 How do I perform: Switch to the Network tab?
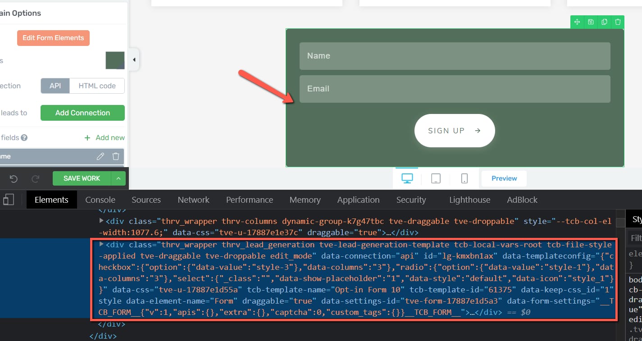193,200
